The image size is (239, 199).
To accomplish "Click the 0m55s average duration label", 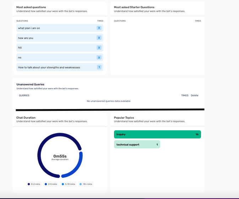I will click(x=60, y=156).
